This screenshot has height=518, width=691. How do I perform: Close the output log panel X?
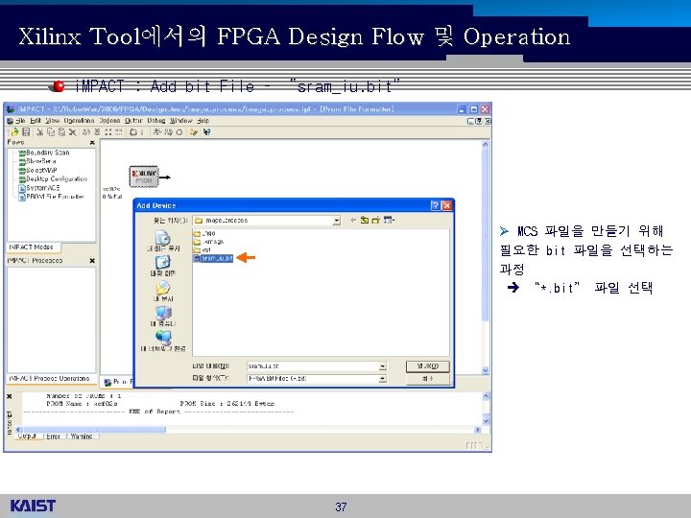click(10, 396)
